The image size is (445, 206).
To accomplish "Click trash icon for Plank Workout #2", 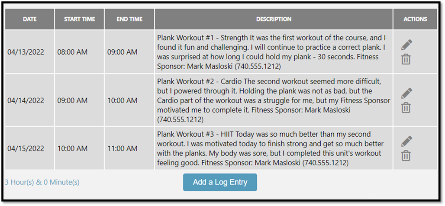I will [406, 107].
